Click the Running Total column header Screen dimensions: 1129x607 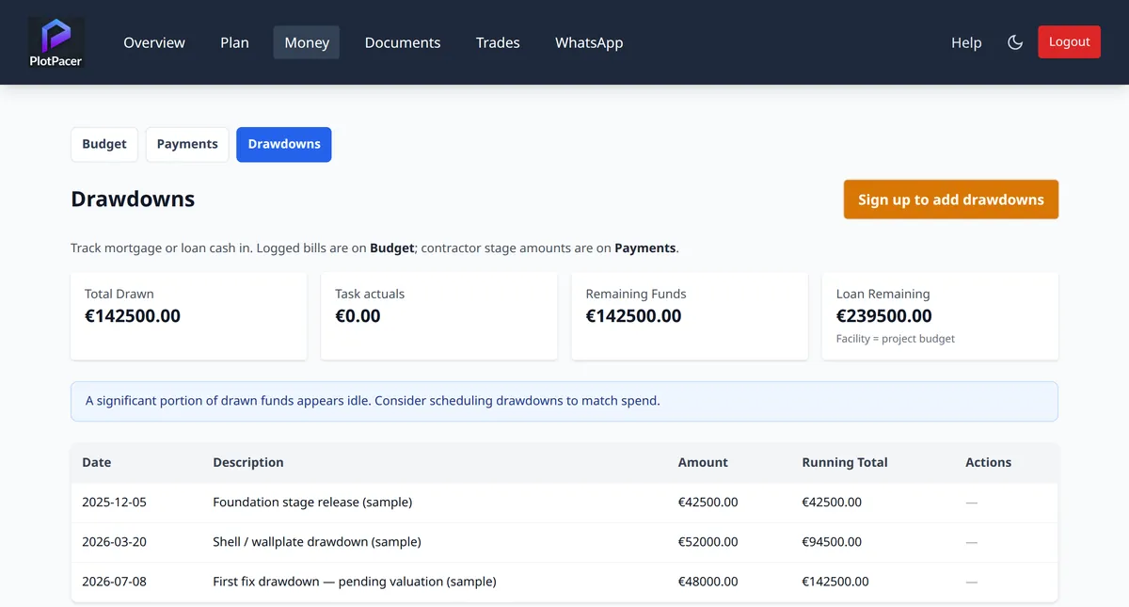click(x=845, y=462)
